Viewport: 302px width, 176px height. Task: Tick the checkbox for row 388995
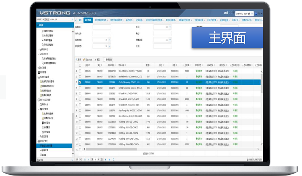80,105
